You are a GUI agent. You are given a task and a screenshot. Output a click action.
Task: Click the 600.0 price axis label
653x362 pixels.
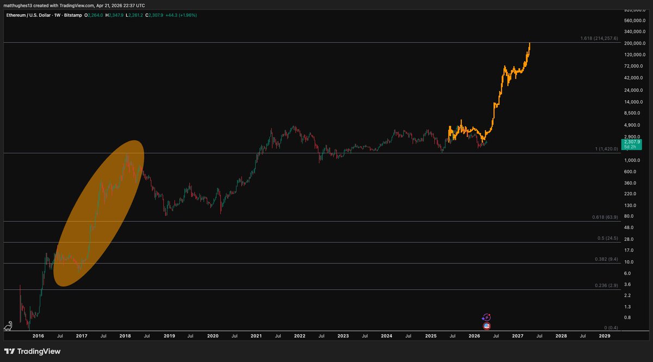630,171
